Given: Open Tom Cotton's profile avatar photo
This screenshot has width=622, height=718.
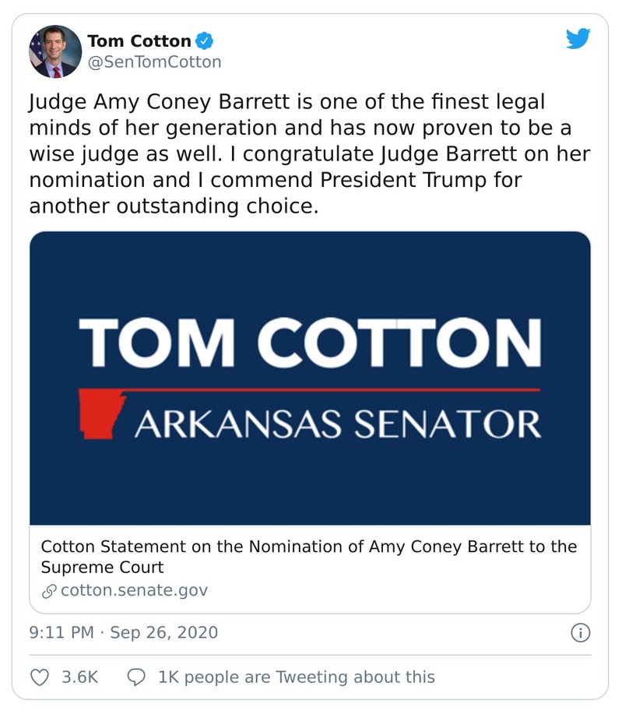Looking at the screenshot, I should click(55, 51).
